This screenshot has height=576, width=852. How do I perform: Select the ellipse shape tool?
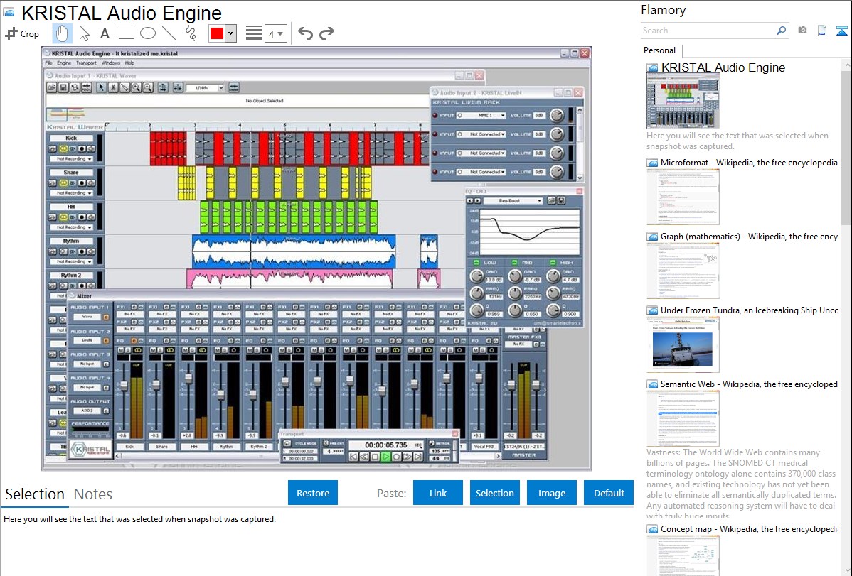click(147, 33)
